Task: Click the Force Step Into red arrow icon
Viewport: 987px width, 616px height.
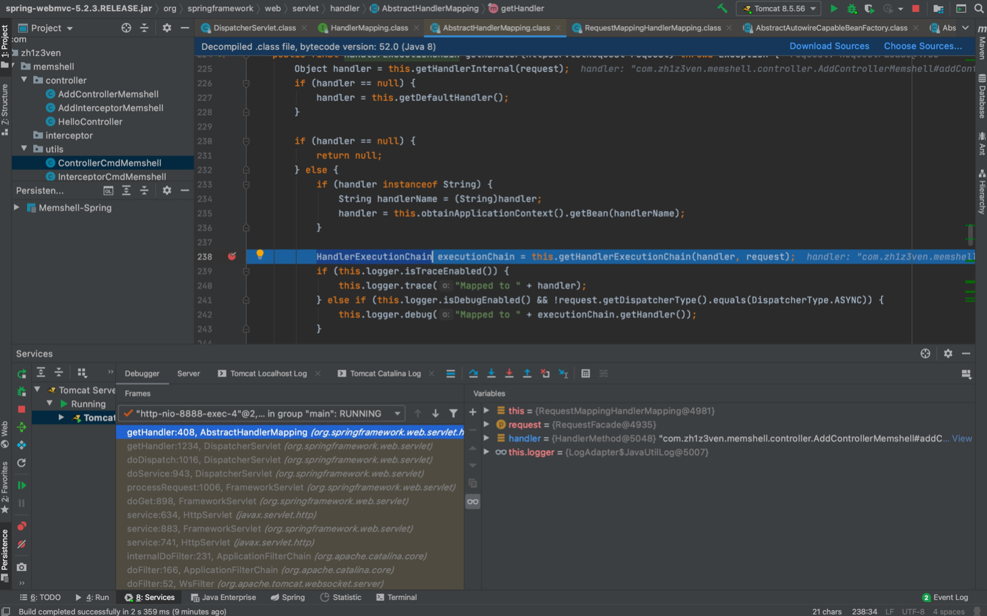Action: (x=509, y=373)
